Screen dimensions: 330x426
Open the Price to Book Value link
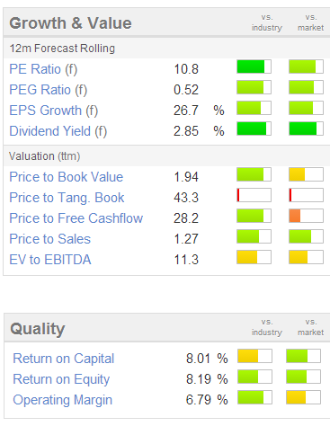(x=67, y=177)
